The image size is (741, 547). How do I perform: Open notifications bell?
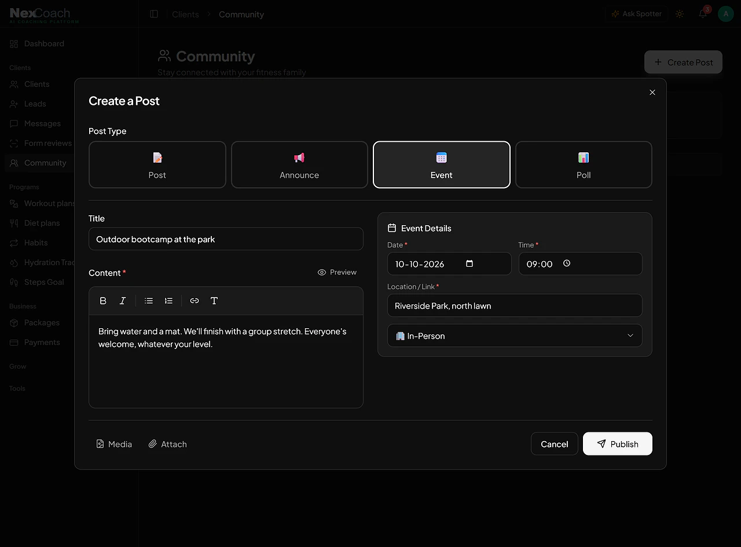703,14
